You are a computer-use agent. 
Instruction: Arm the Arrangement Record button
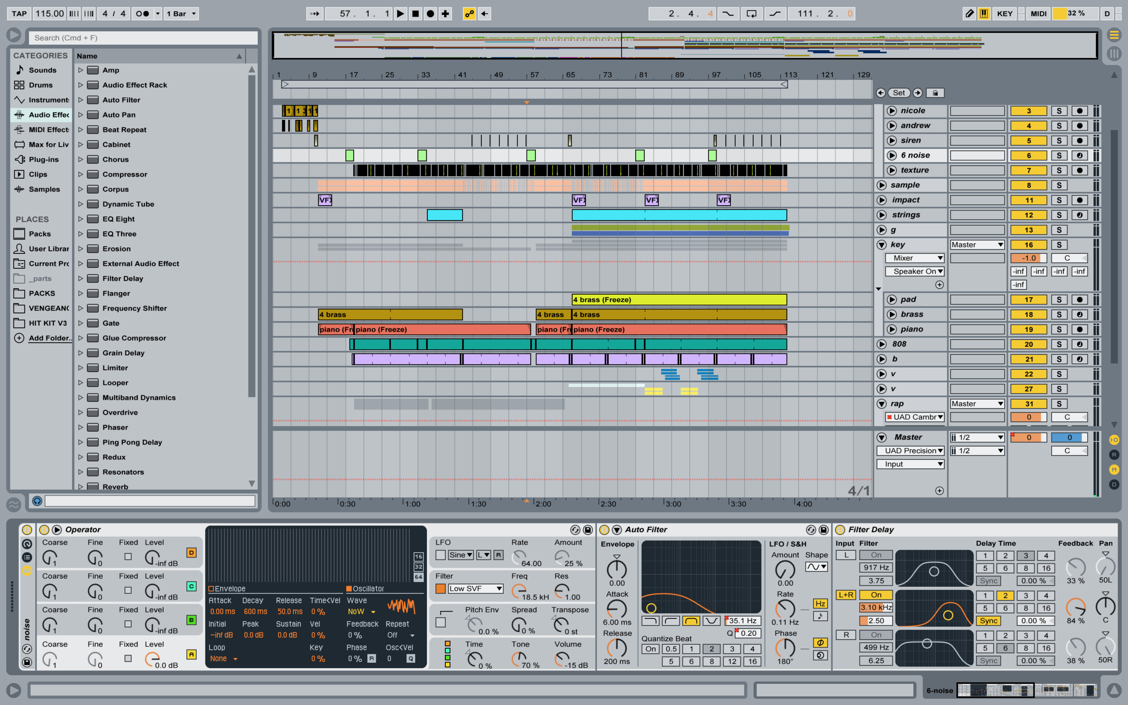pos(430,14)
